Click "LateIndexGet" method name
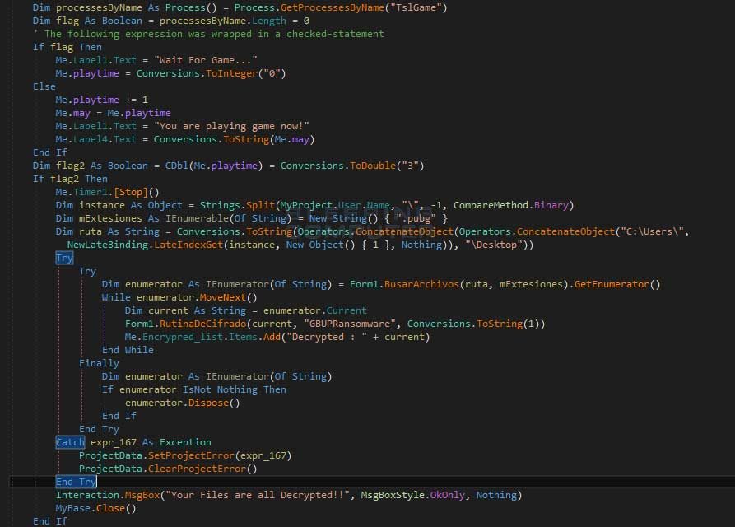 [x=188, y=245]
